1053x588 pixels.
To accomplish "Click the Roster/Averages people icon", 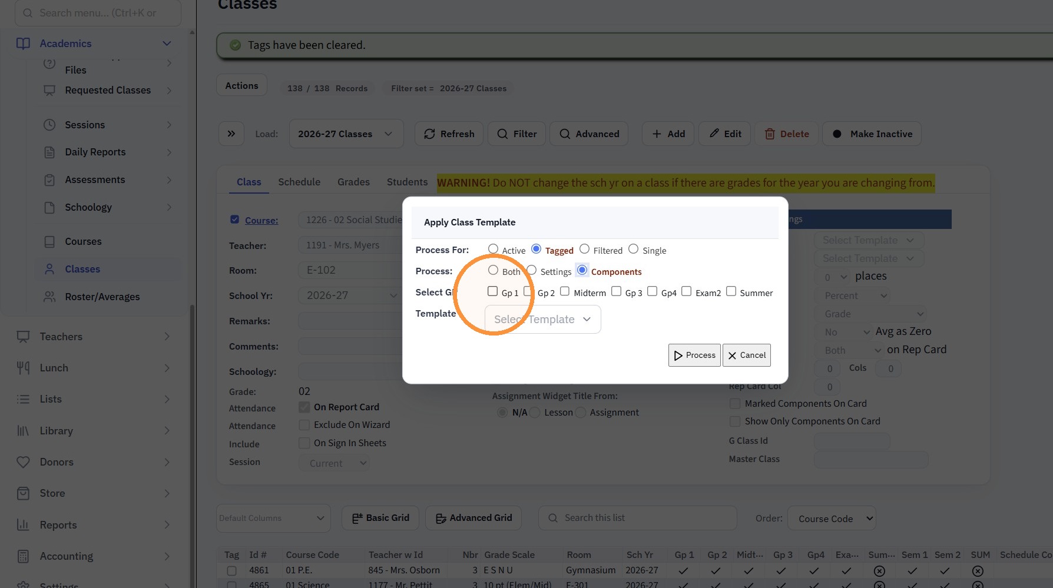I will pyautogui.click(x=49, y=297).
